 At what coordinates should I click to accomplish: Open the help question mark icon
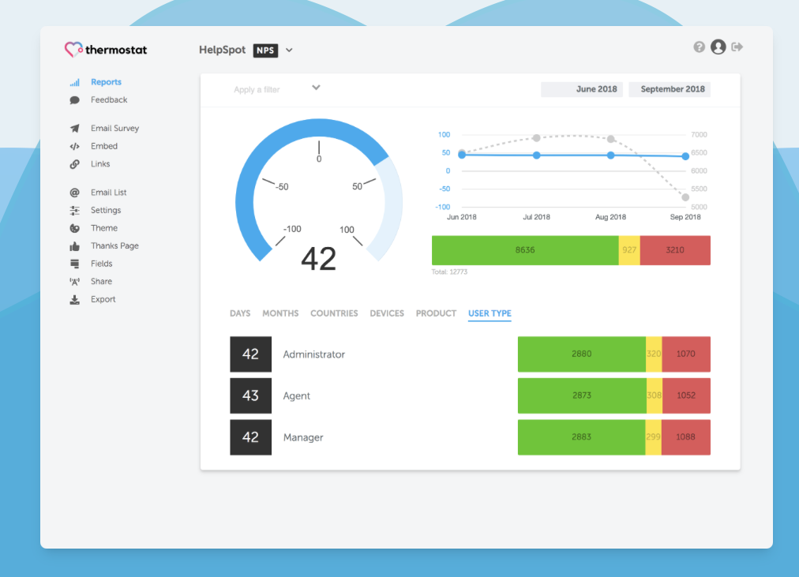(699, 47)
